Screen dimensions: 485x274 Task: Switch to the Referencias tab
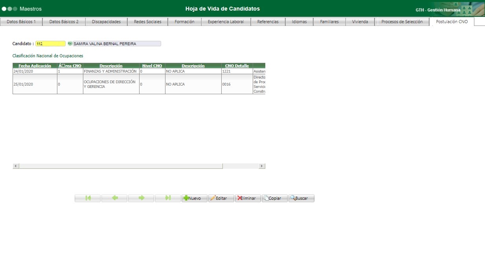pos(268,22)
